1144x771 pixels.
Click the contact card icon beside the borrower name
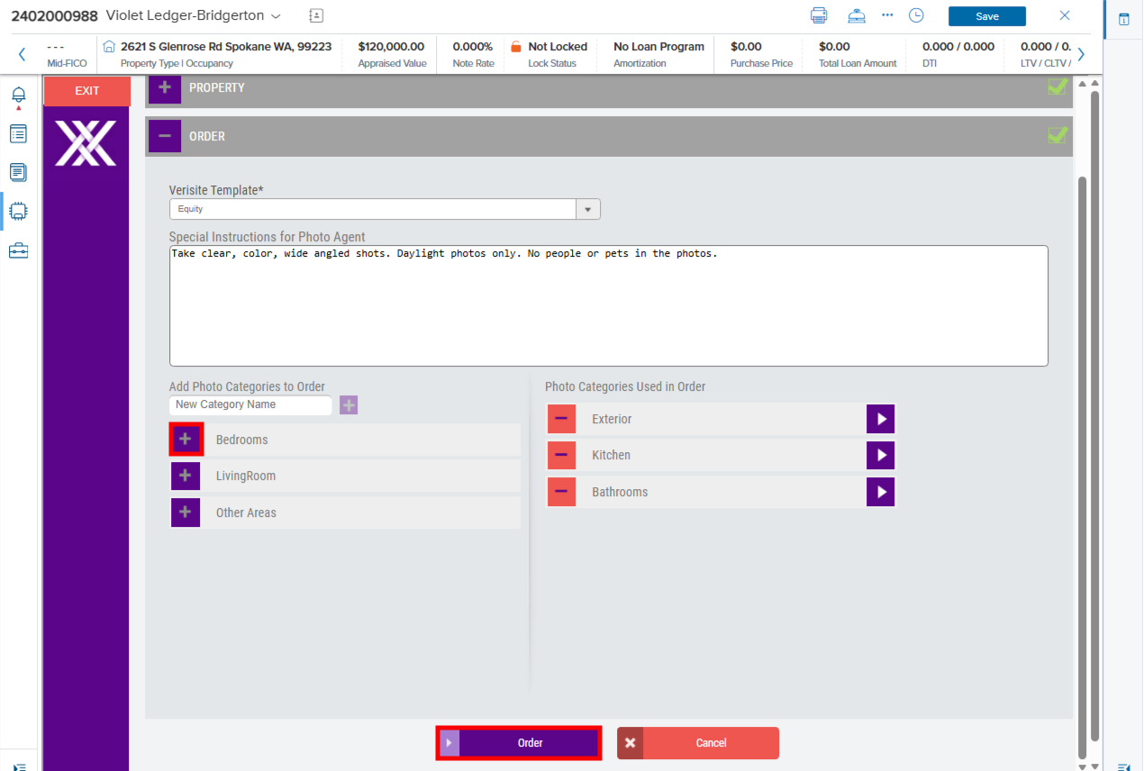(x=315, y=15)
